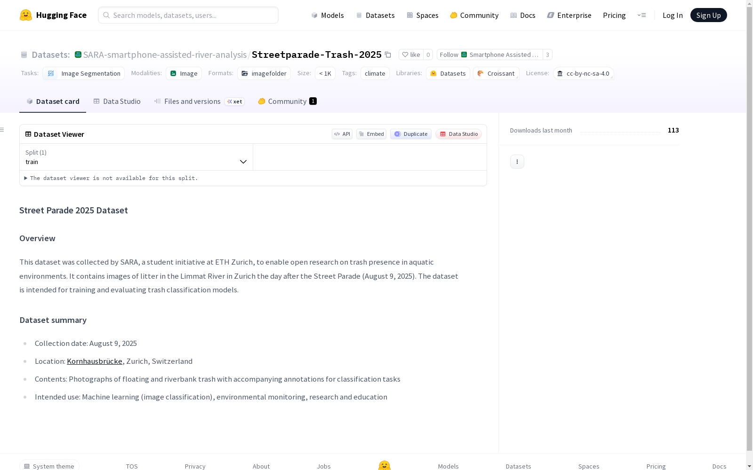Open the Datasets footer link

(x=519, y=466)
